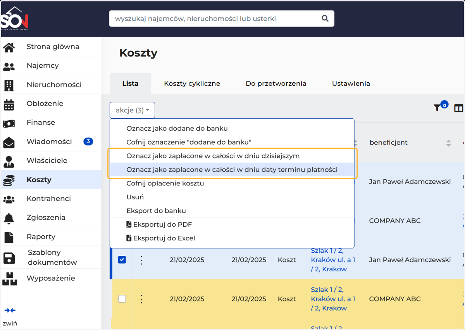Screen dimensions: 465x330
Task: Select Oznacz jako zapłacone w dniu terminu płatności
Action: pyautogui.click(x=232, y=170)
